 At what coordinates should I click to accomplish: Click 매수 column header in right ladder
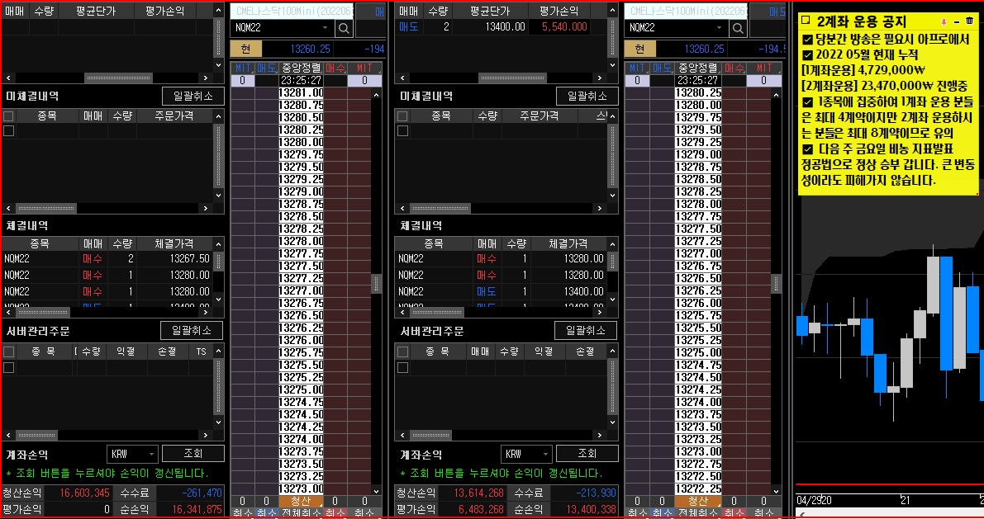coord(734,68)
